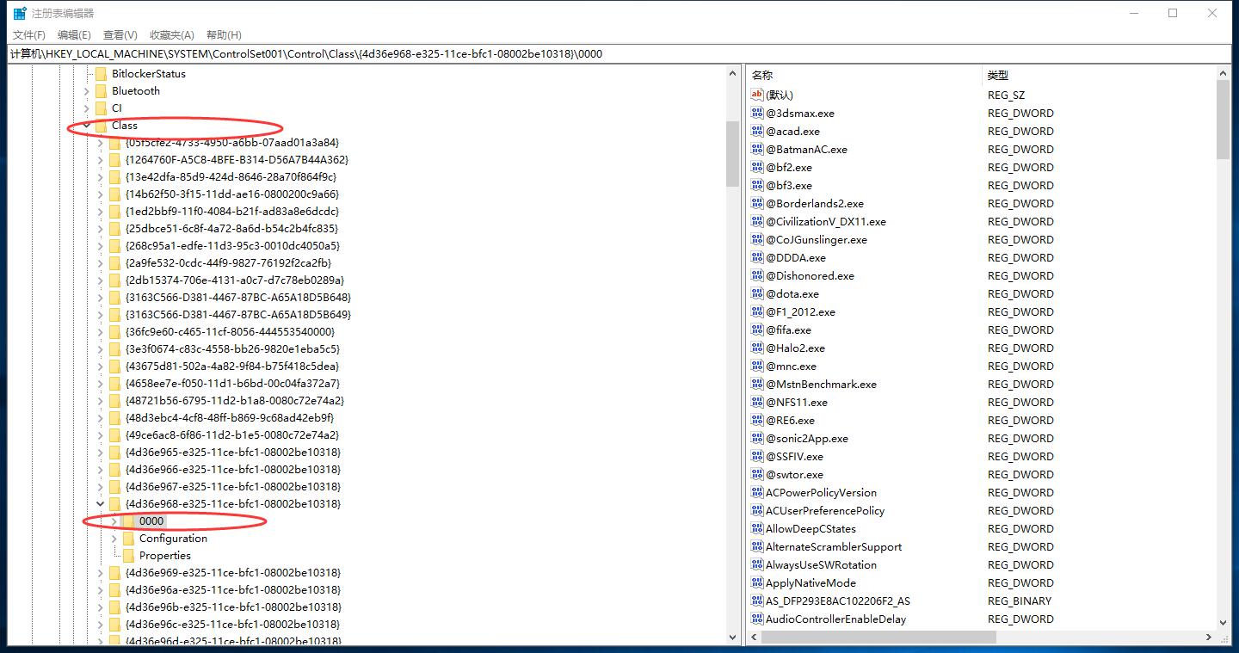Click the @Halo2.exe value icon

757,348
